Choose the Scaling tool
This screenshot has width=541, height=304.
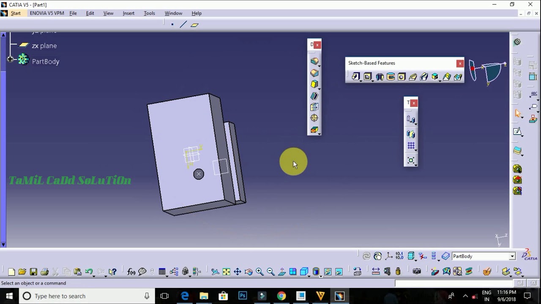coord(411,160)
